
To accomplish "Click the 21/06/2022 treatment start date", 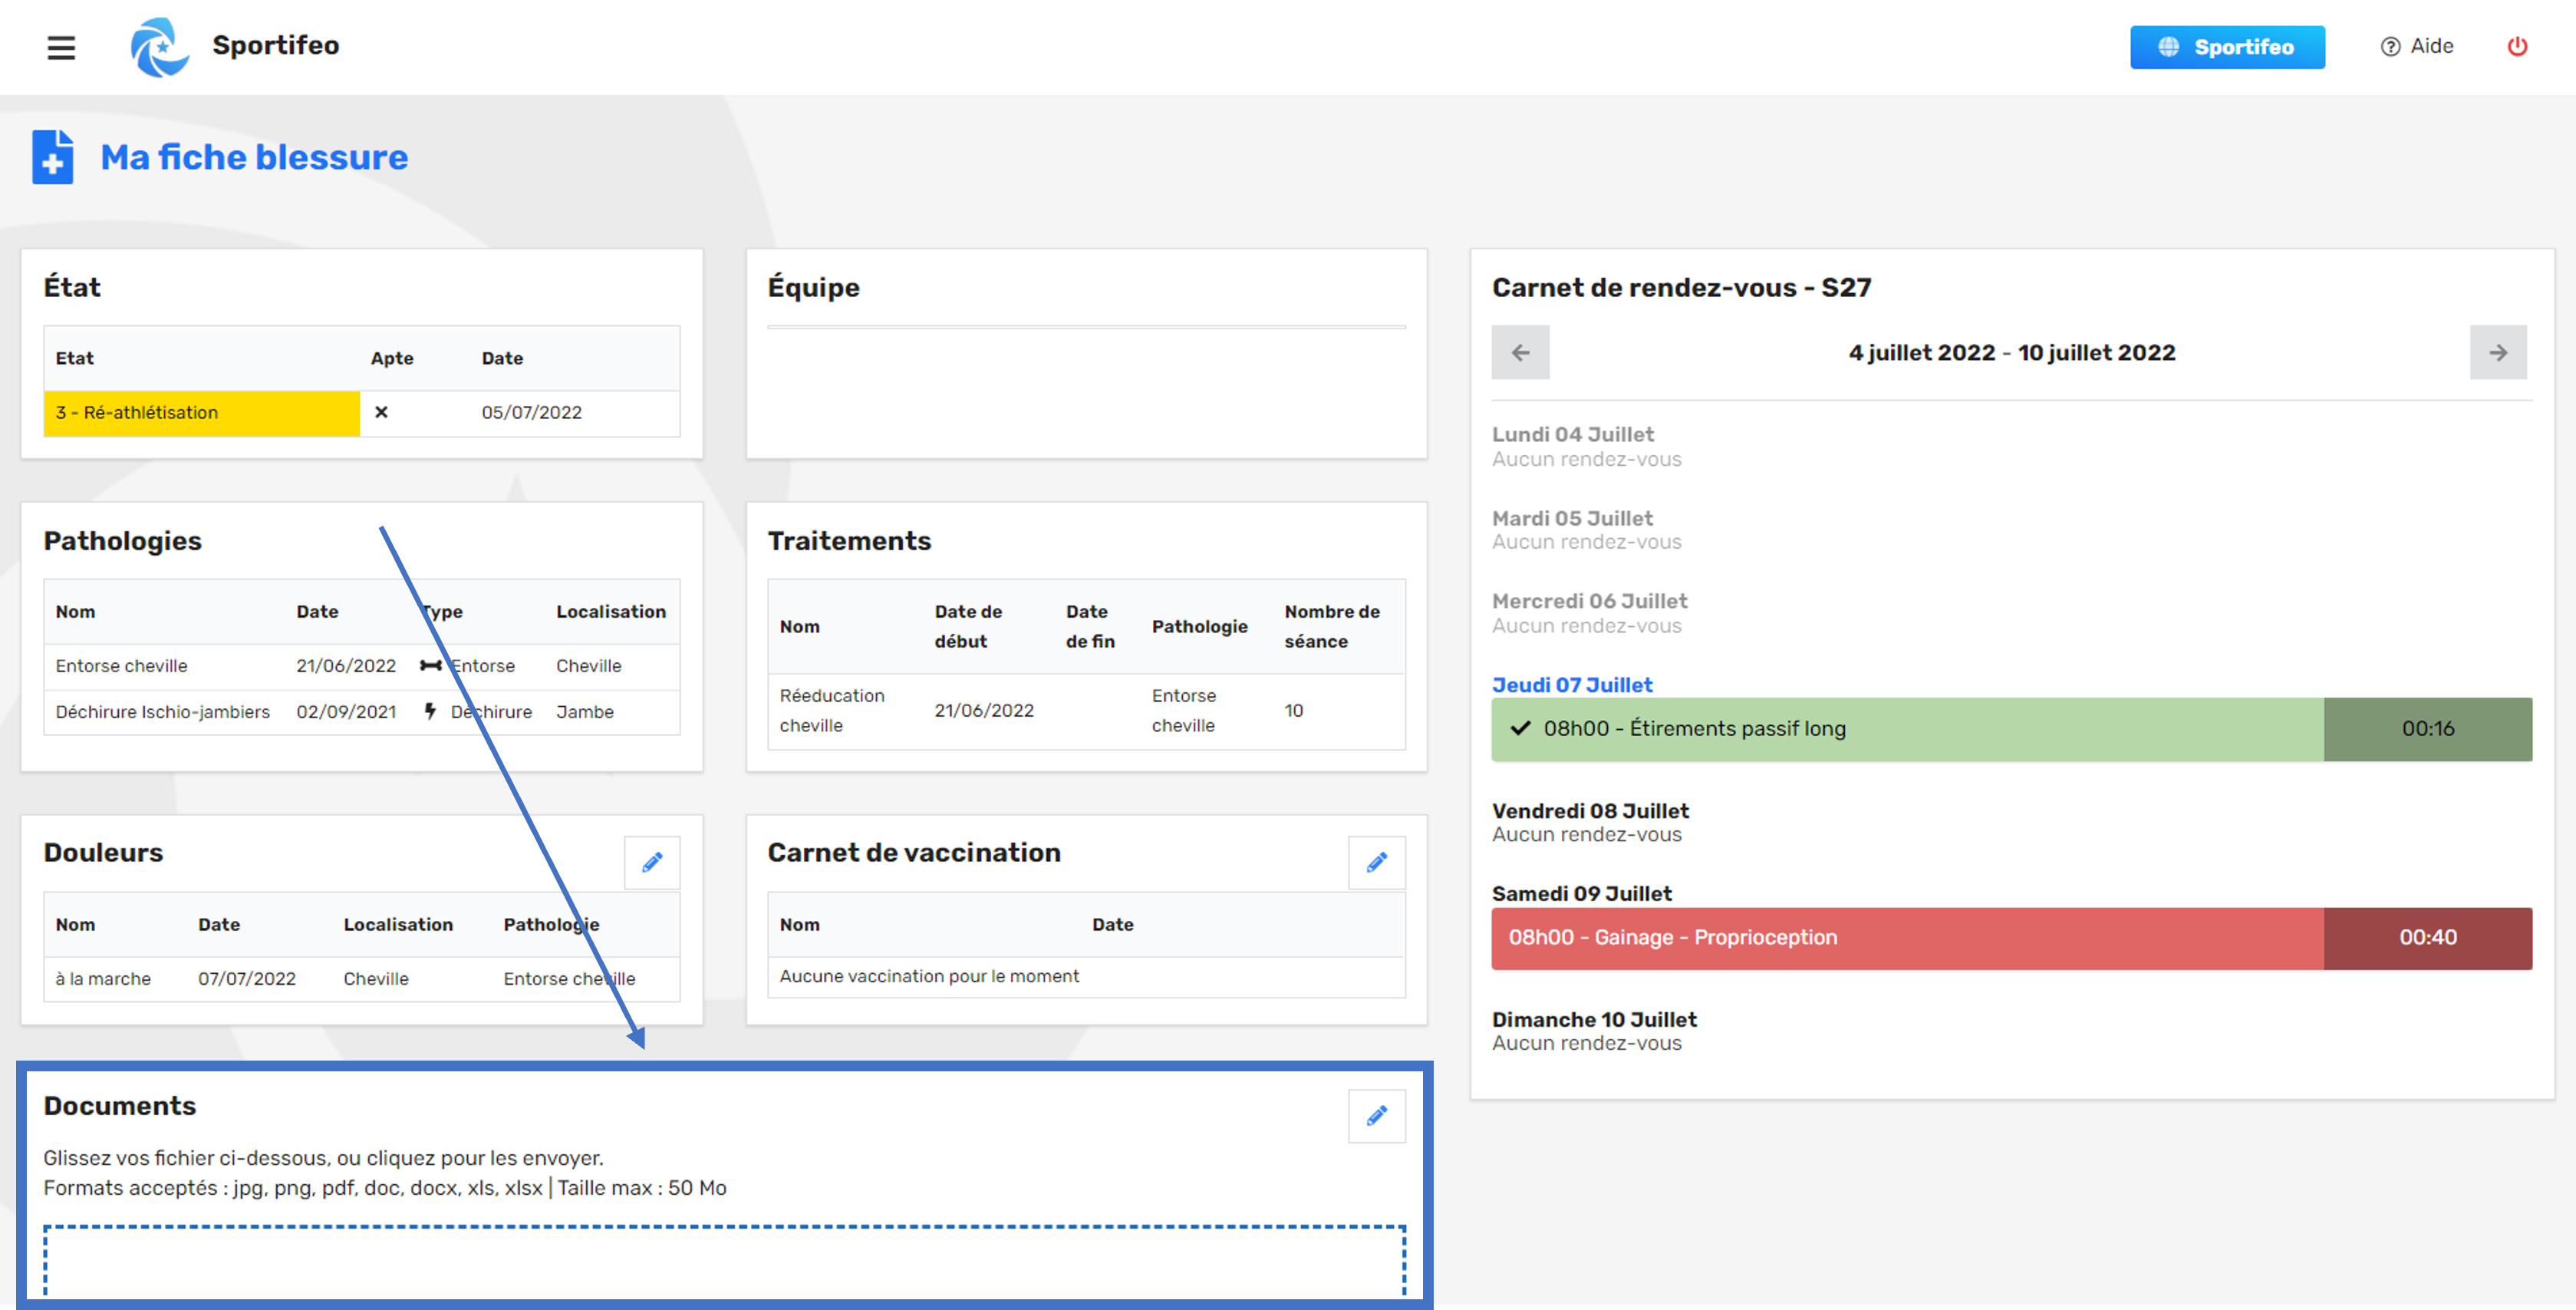I will (984, 711).
